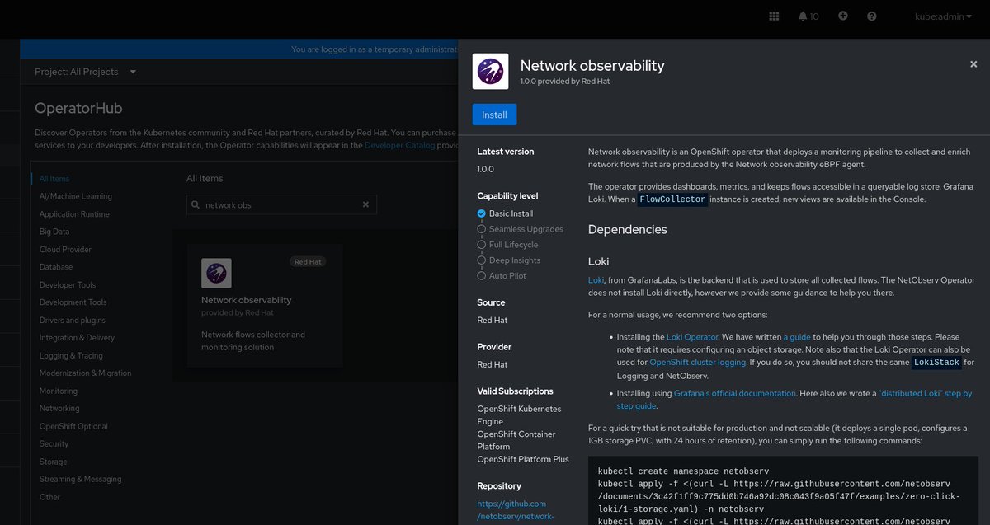Click the Red Hat badge on the card

pyautogui.click(x=309, y=262)
